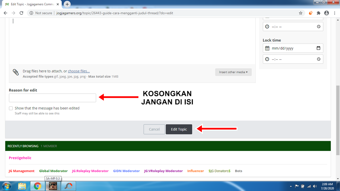
Task: Open SA-MP 0.3 taskbar icon
Action: 53,186
